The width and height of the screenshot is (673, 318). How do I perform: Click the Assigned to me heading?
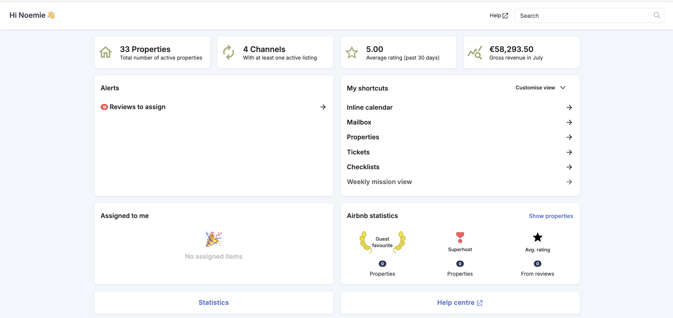(x=125, y=216)
